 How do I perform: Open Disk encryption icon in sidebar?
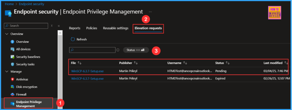click(x=13, y=87)
